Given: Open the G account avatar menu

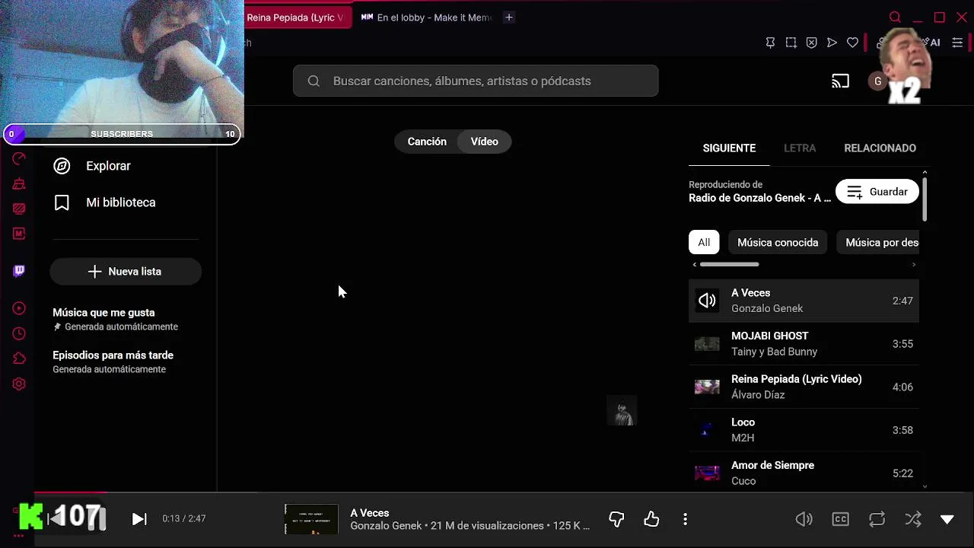Looking at the screenshot, I should pos(877,81).
